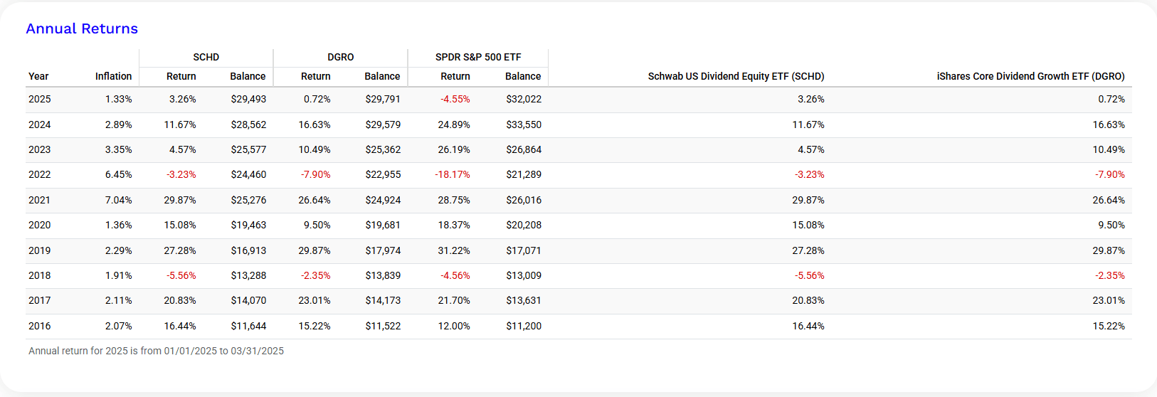Click the 2019 year row label
This screenshot has height=397, width=1157.
coord(40,250)
